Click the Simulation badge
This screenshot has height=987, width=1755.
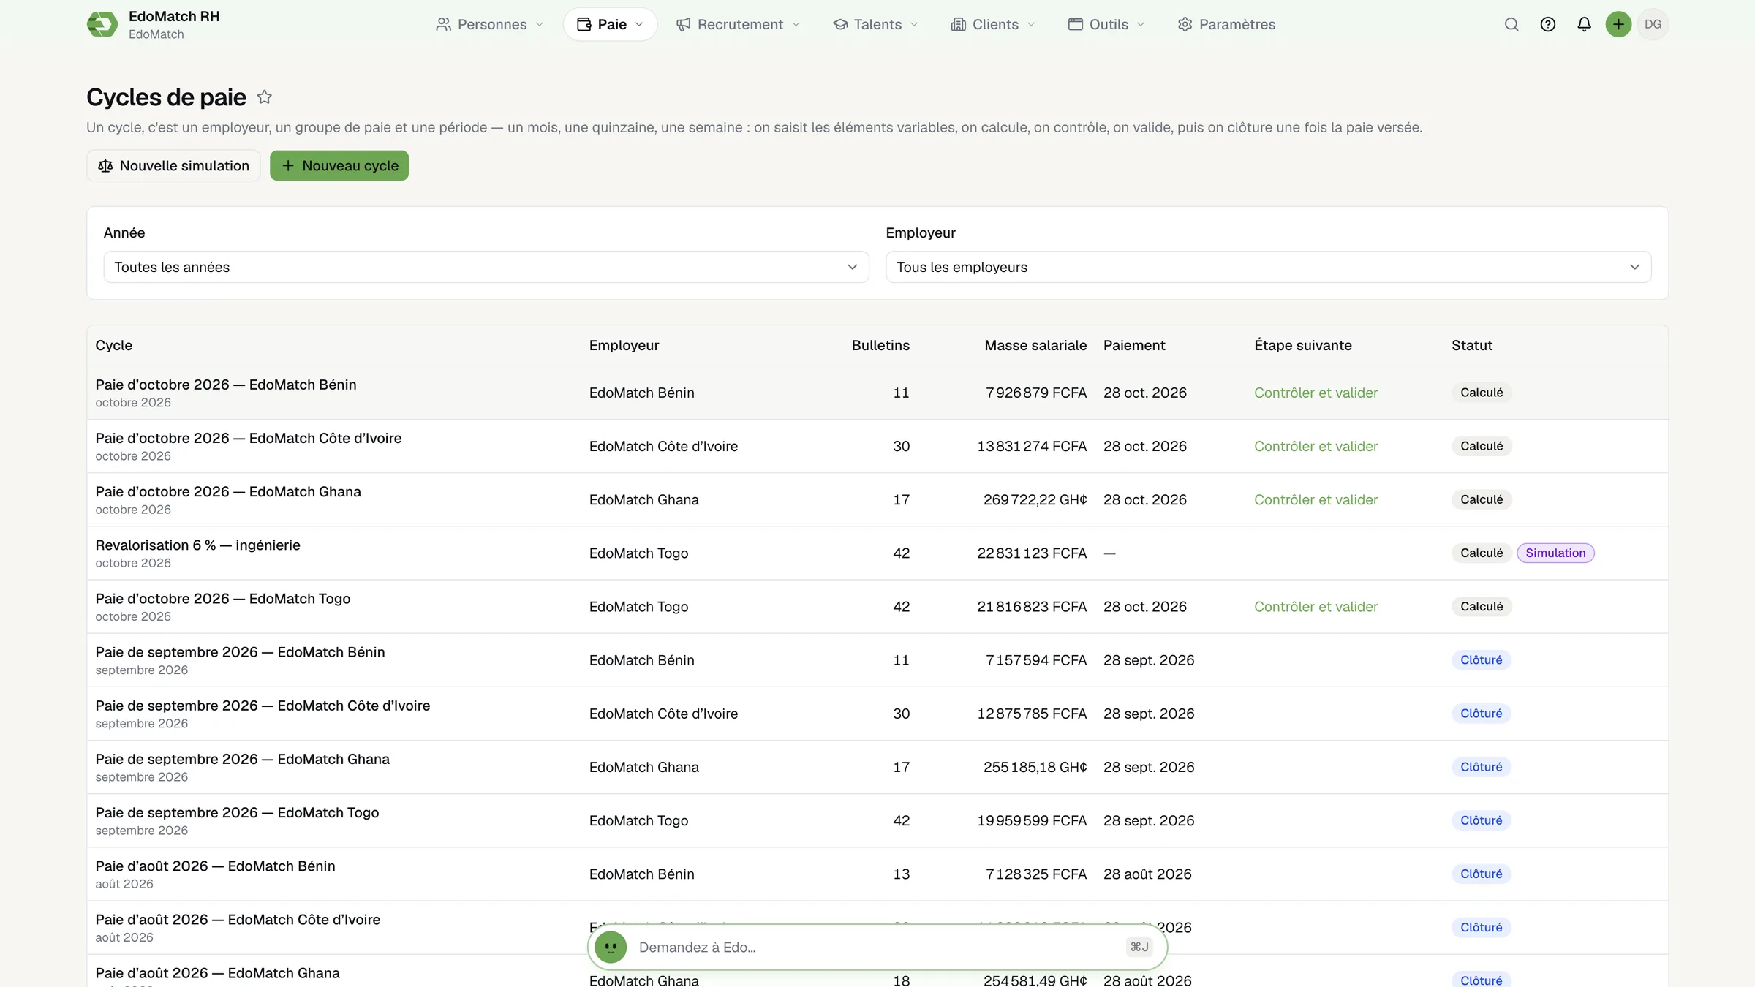point(1555,553)
